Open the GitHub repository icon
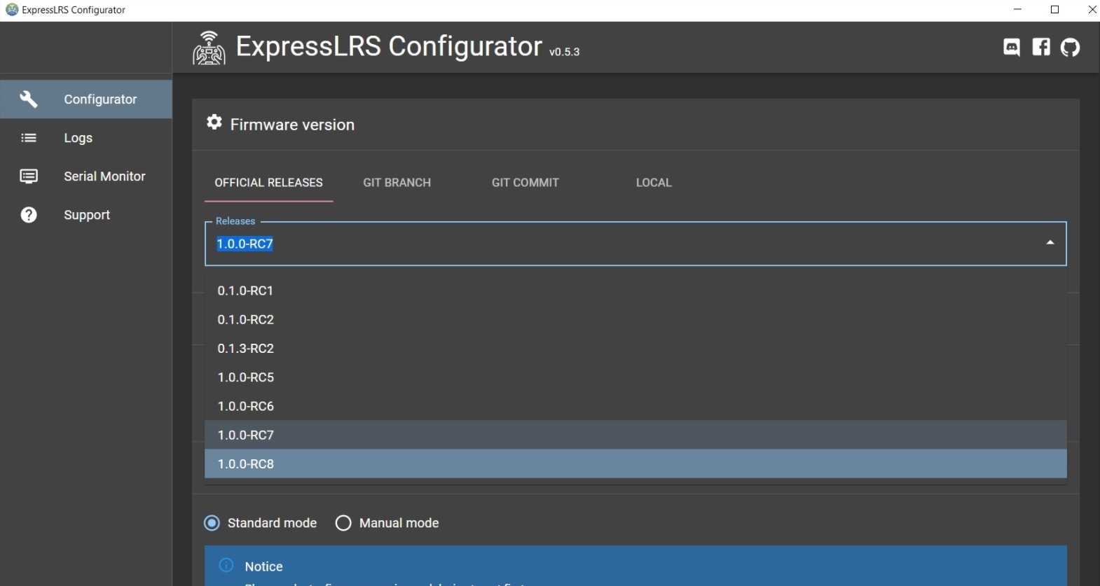Viewport: 1100px width, 586px height. tap(1070, 48)
